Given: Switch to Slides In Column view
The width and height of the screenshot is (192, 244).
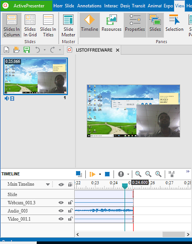Looking at the screenshot, I should [x=12, y=25].
